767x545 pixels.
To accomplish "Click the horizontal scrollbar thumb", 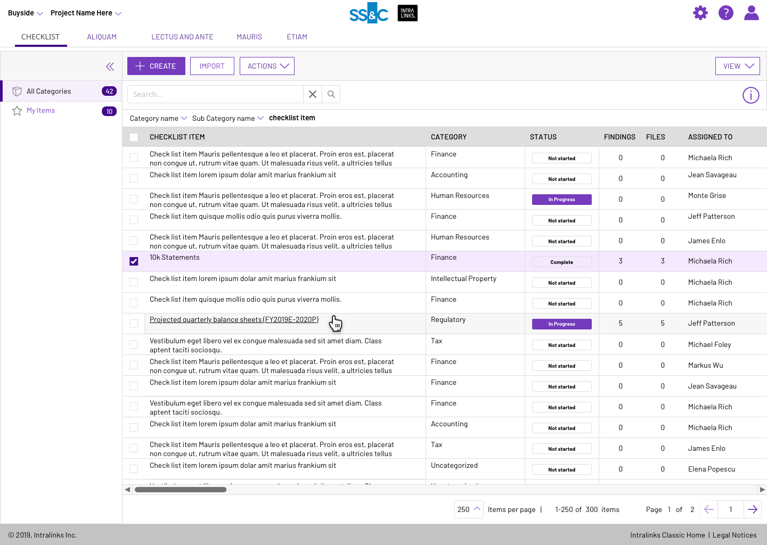I will pos(181,490).
